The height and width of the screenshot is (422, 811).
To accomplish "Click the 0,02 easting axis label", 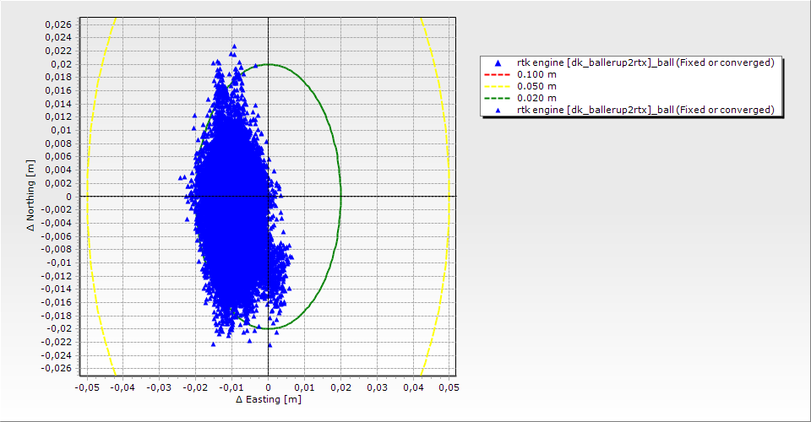I will (x=340, y=387).
